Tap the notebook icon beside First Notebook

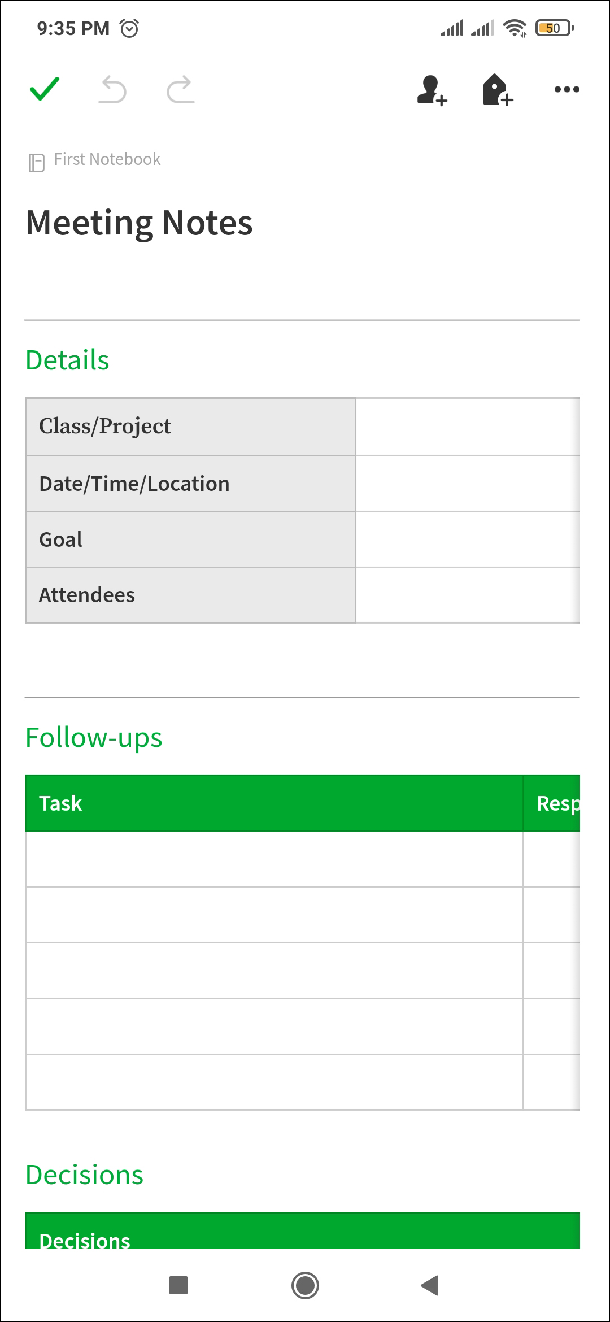click(x=37, y=162)
